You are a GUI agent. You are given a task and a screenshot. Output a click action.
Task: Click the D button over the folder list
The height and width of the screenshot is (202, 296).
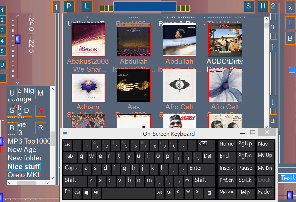tap(26, 111)
